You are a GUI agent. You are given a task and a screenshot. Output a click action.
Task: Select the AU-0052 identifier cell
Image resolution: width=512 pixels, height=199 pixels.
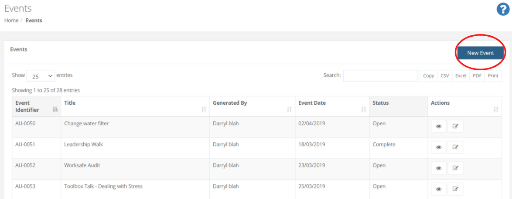click(37, 169)
